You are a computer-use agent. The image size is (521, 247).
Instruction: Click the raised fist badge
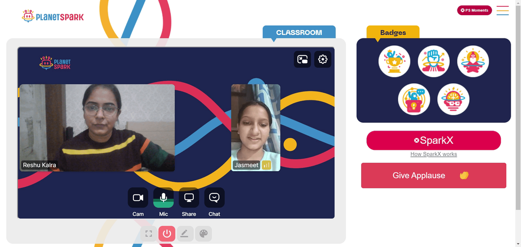click(433, 61)
